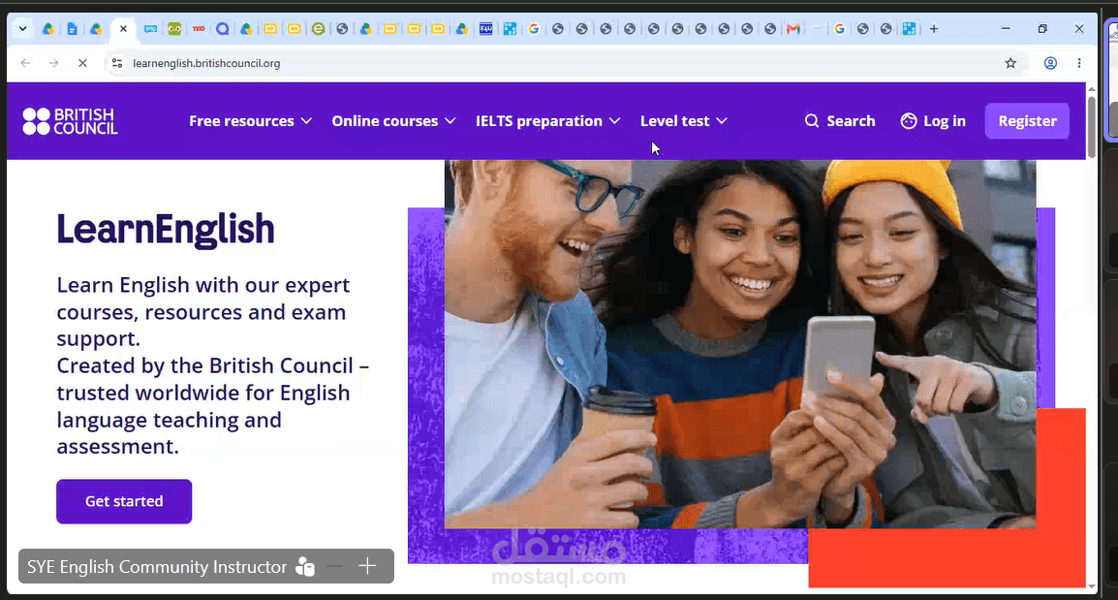Image resolution: width=1118 pixels, height=600 pixels.
Task: Open the tab search dropdown arrow
Action: [23, 28]
